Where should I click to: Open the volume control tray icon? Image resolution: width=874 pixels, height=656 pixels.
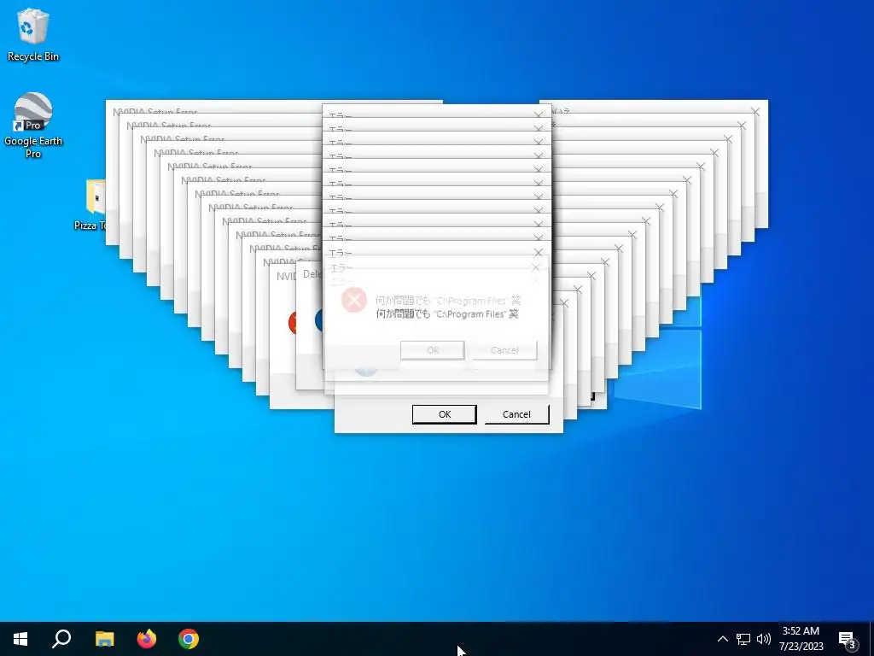click(764, 639)
